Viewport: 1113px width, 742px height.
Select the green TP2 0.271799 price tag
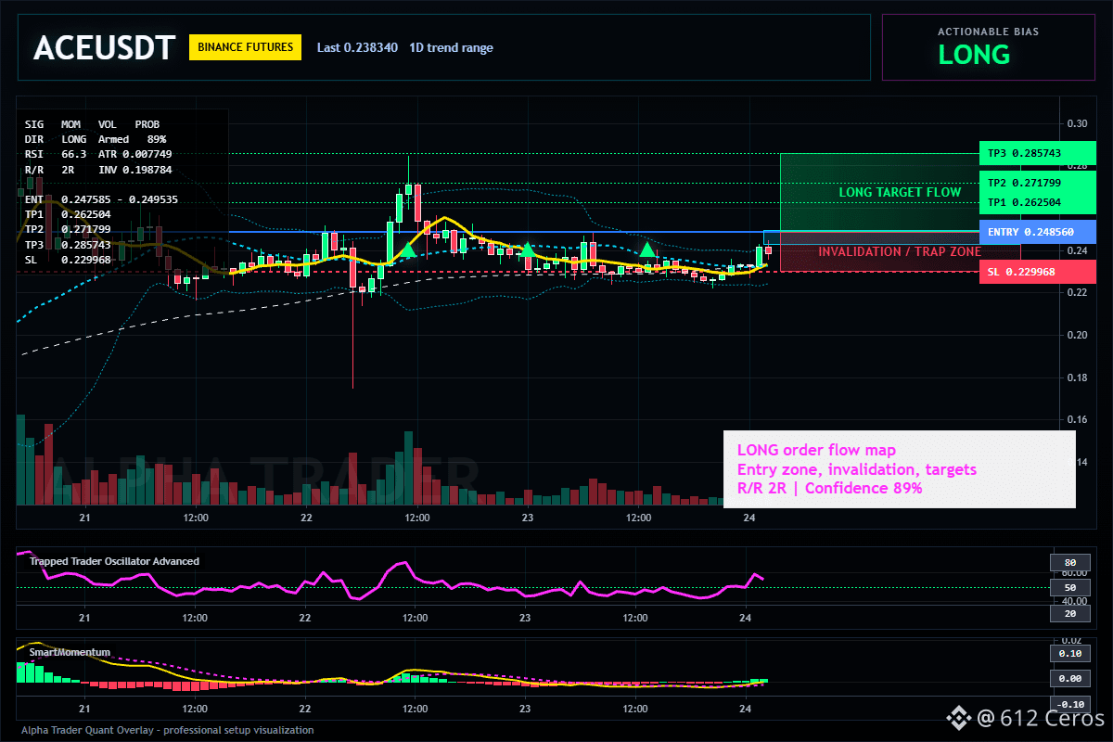[1037, 183]
